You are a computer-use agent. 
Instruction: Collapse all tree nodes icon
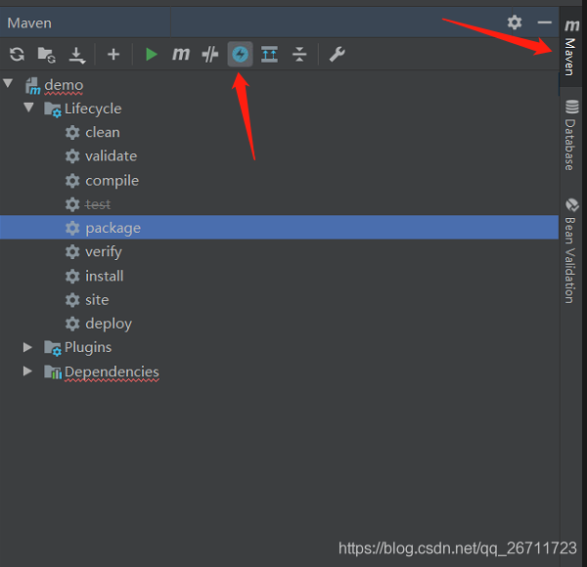[299, 54]
